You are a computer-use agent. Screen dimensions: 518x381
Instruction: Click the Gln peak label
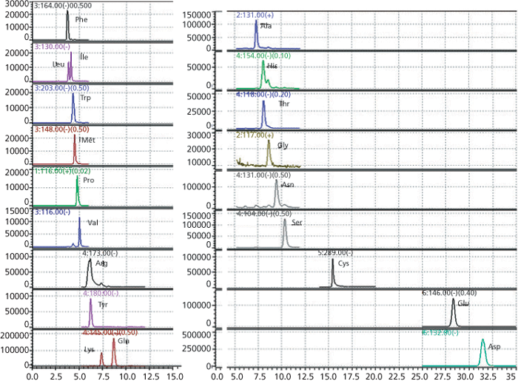coord(124,341)
